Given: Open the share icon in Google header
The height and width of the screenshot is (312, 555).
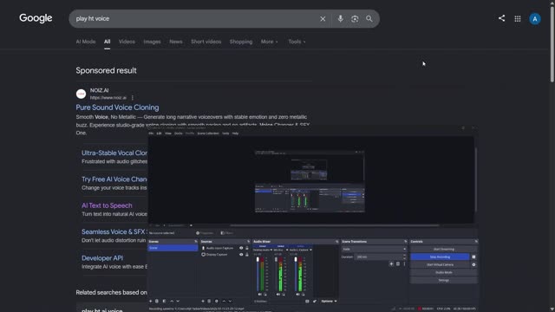Looking at the screenshot, I should 501,18.
